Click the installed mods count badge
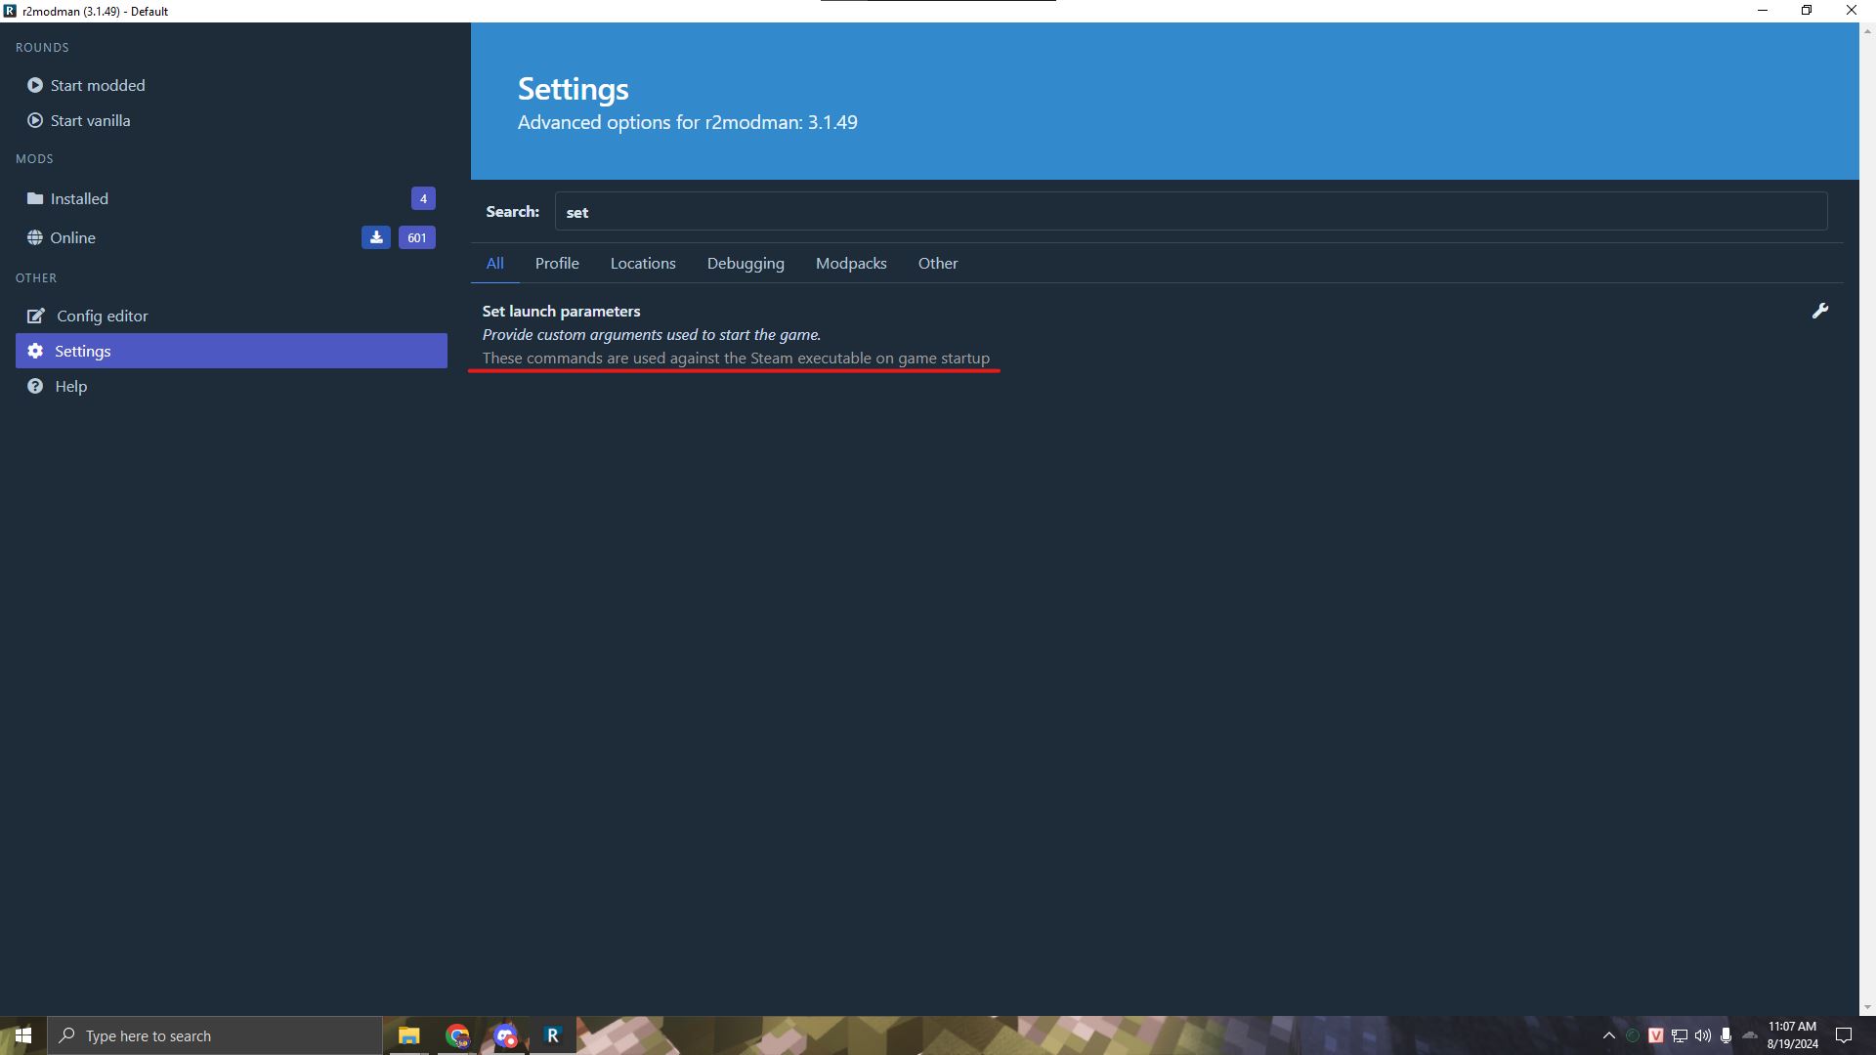Viewport: 1876px width, 1055px height. tap(423, 198)
